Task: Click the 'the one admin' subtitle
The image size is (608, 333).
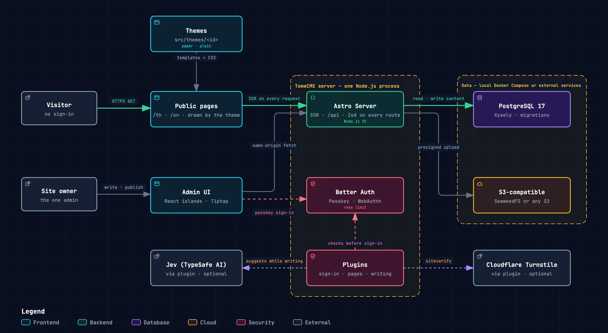Action: point(59,200)
